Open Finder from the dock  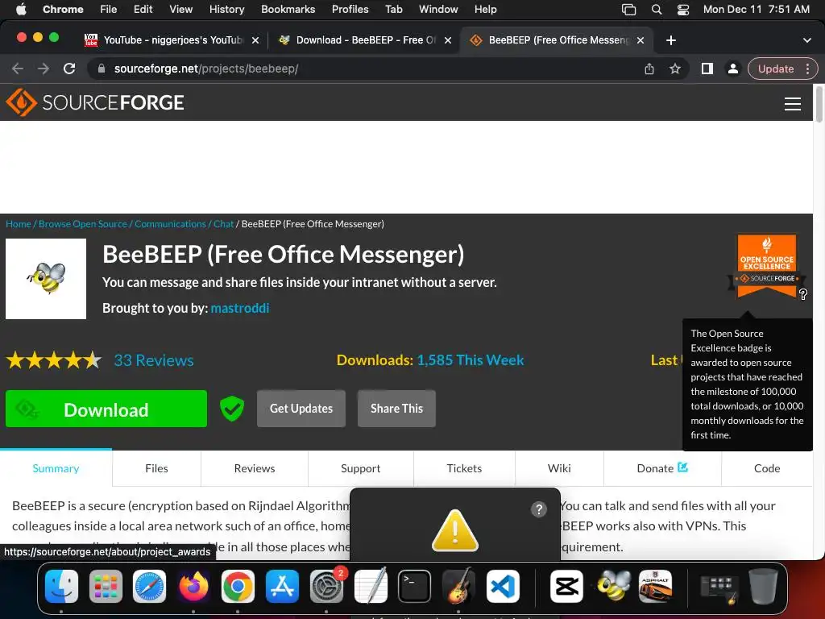coord(61,587)
